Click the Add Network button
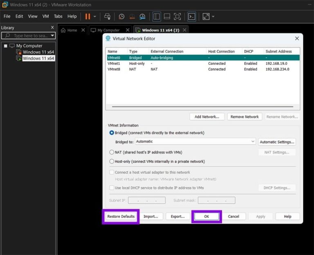The height and width of the screenshot is (255, 314). tap(207, 117)
